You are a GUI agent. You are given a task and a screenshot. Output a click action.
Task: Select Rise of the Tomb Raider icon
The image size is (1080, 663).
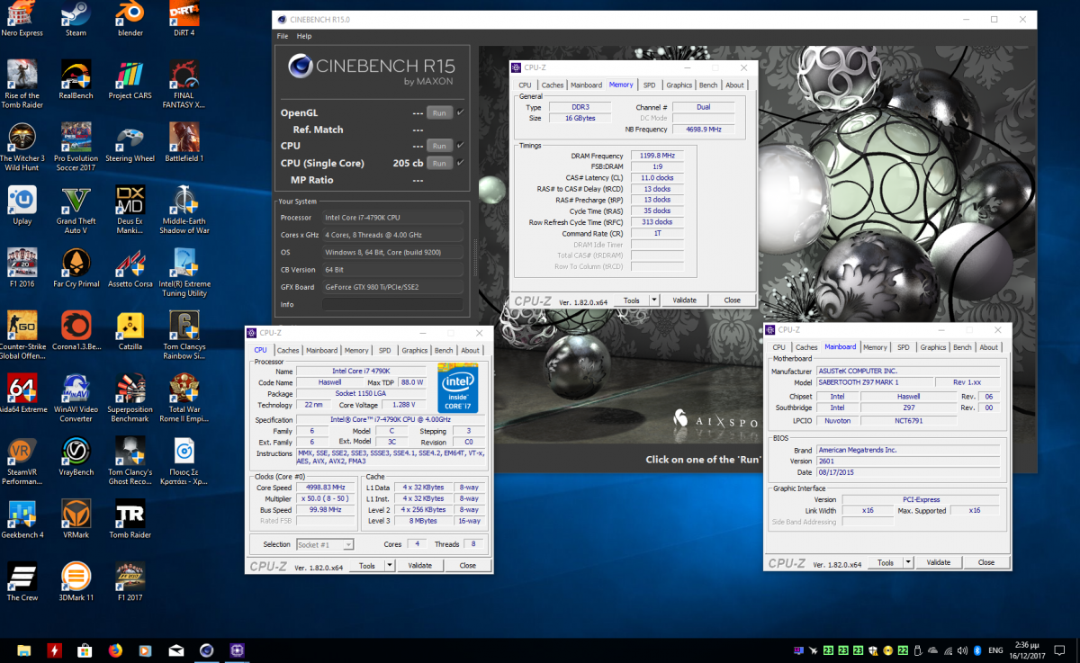(22, 84)
